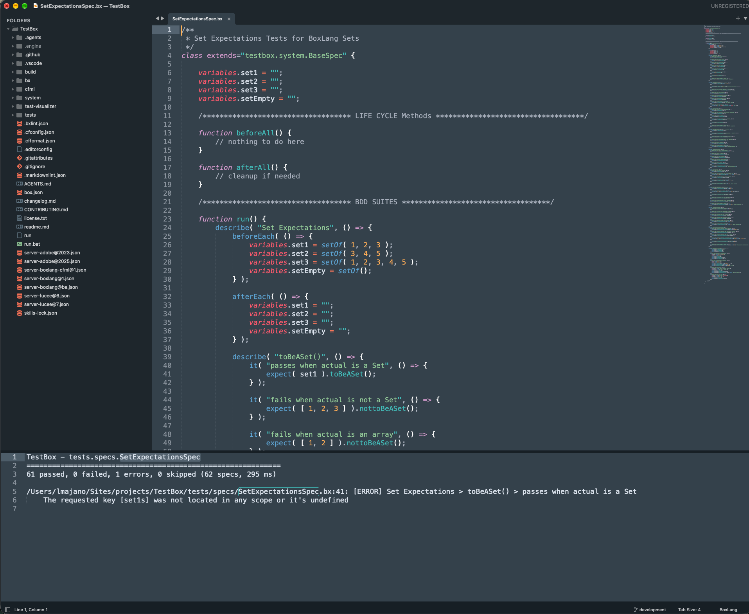Open server-lucee@6.json file

tap(47, 296)
